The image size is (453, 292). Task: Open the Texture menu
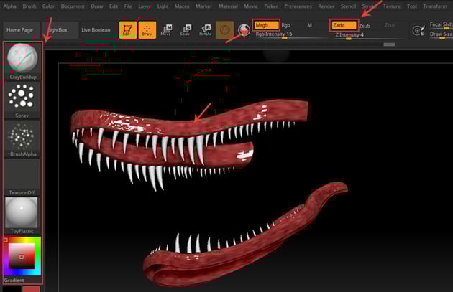[392, 6]
